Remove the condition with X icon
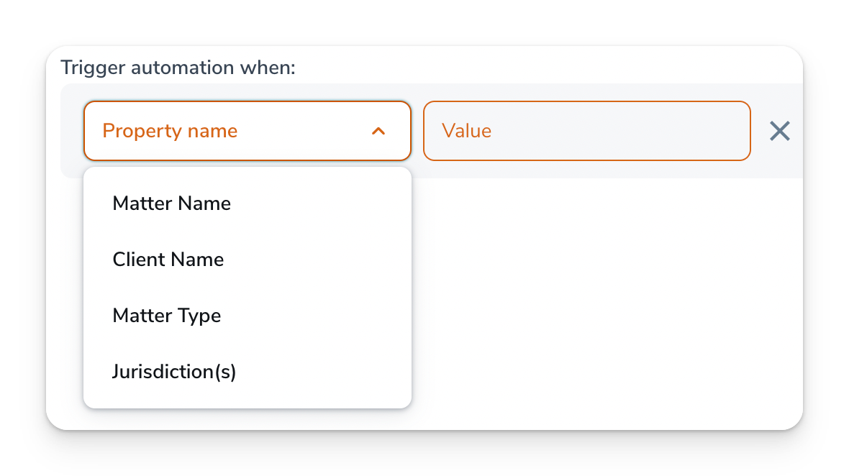849x476 pixels. point(780,131)
